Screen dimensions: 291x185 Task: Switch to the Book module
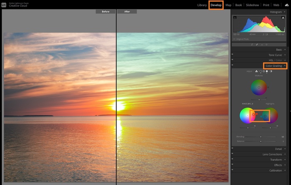coord(239,5)
